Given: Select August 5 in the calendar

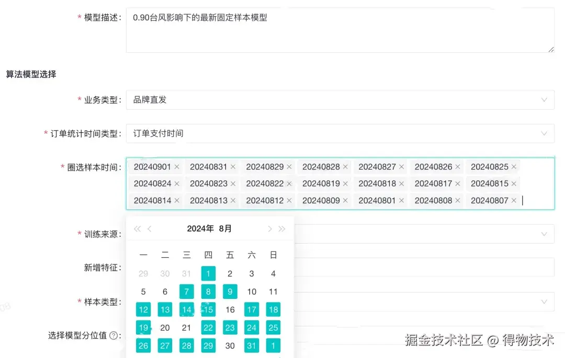Looking at the screenshot, I should (143, 292).
